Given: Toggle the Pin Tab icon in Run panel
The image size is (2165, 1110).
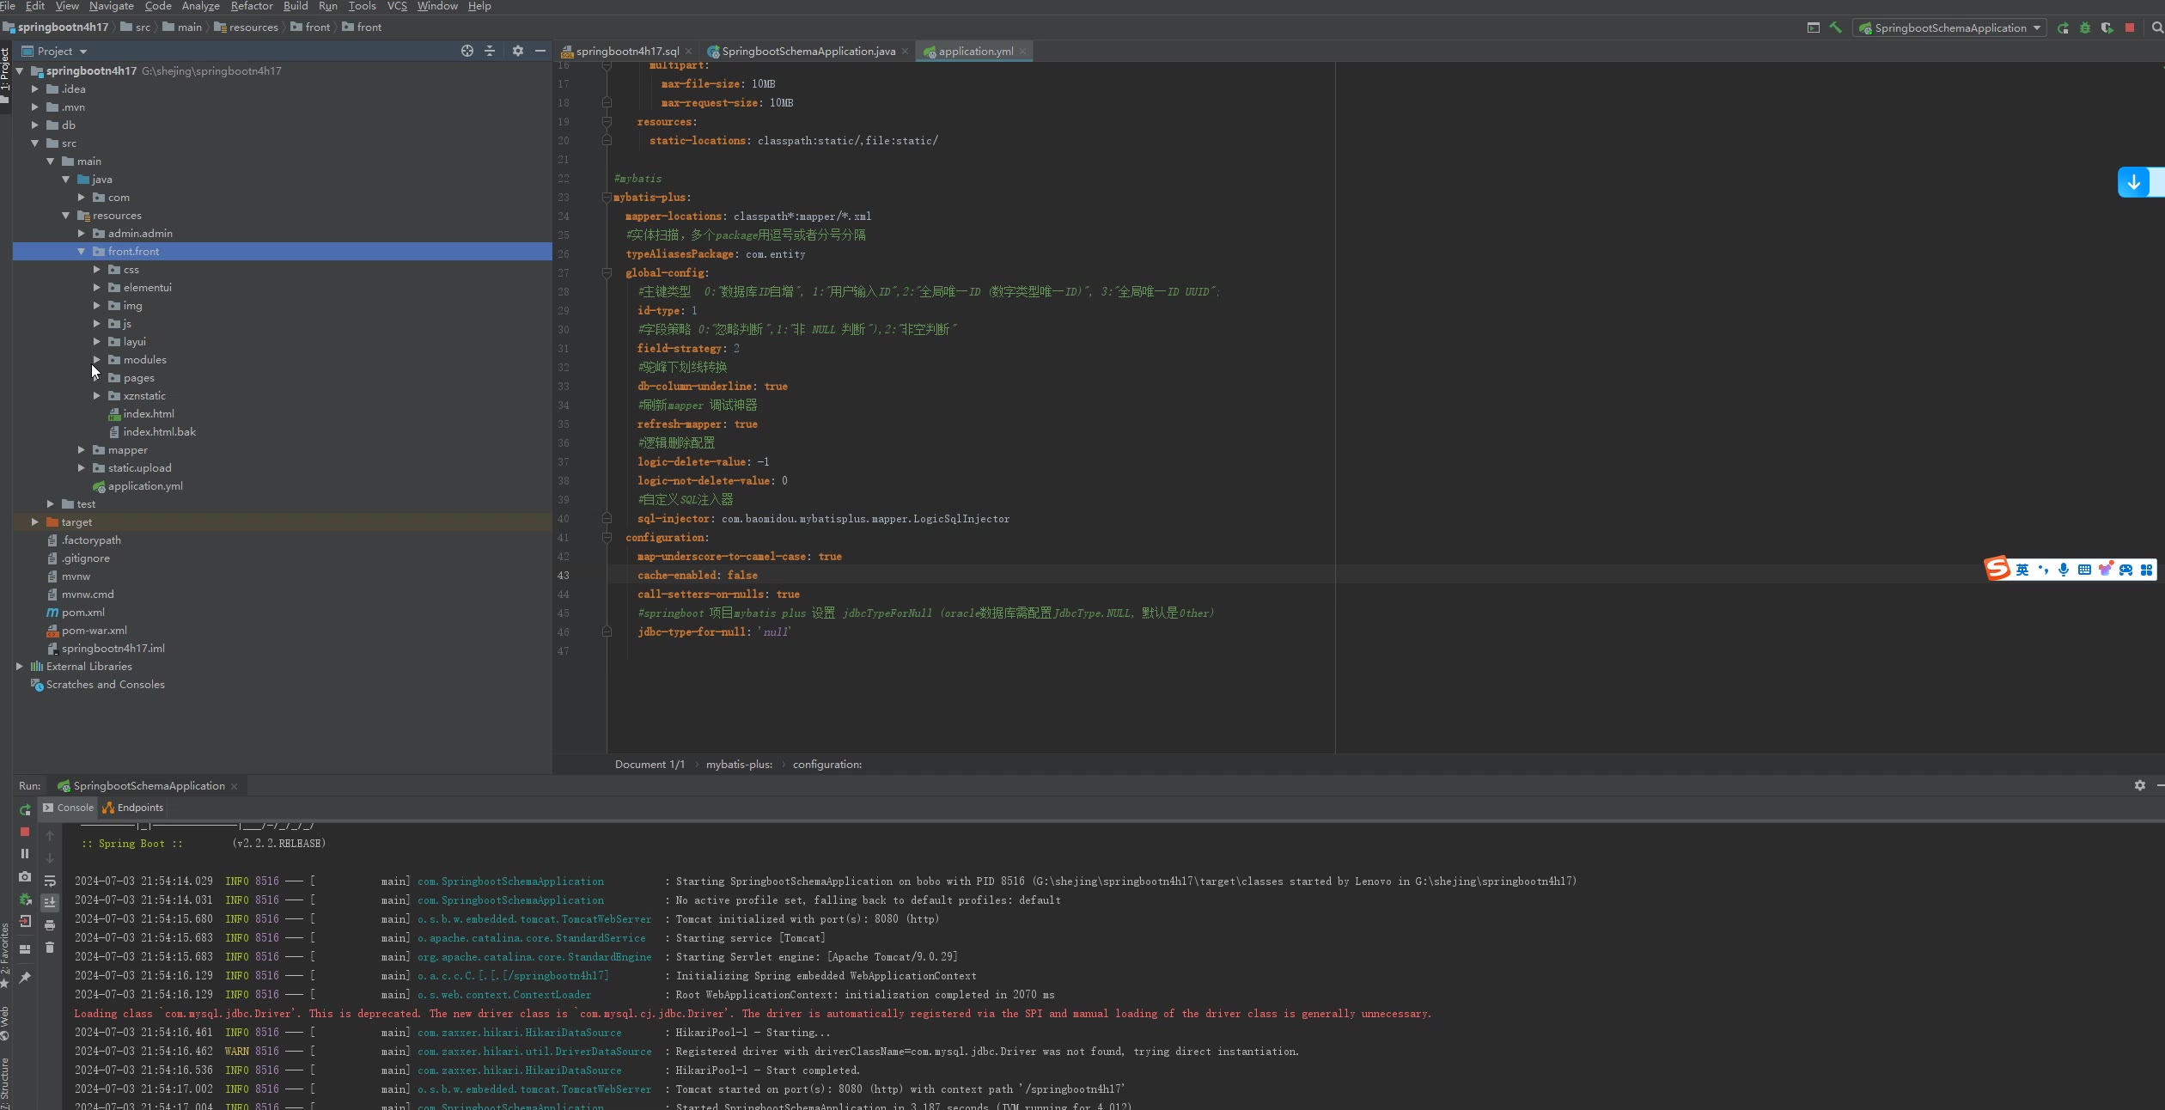Looking at the screenshot, I should coord(25,977).
